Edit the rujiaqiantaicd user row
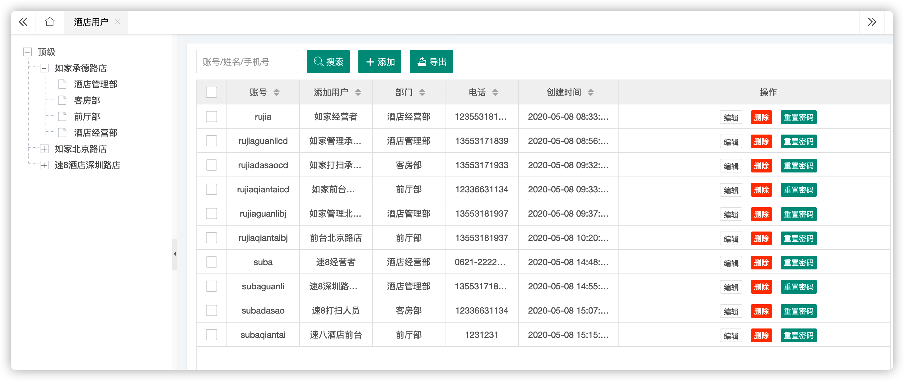Screen dimensions: 904x381 [x=731, y=190]
